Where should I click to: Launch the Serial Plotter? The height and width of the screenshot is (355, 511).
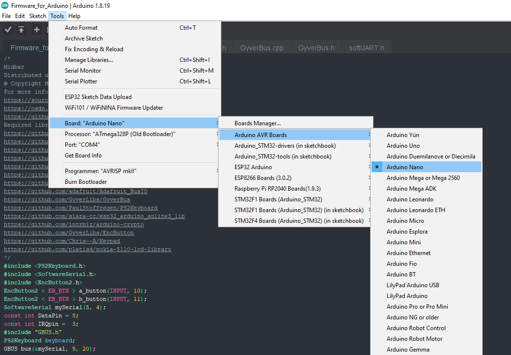coord(135,81)
